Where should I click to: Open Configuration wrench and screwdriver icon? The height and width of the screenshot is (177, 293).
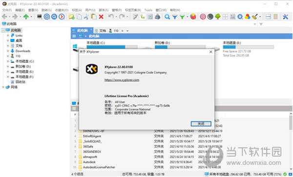click(x=285, y=17)
